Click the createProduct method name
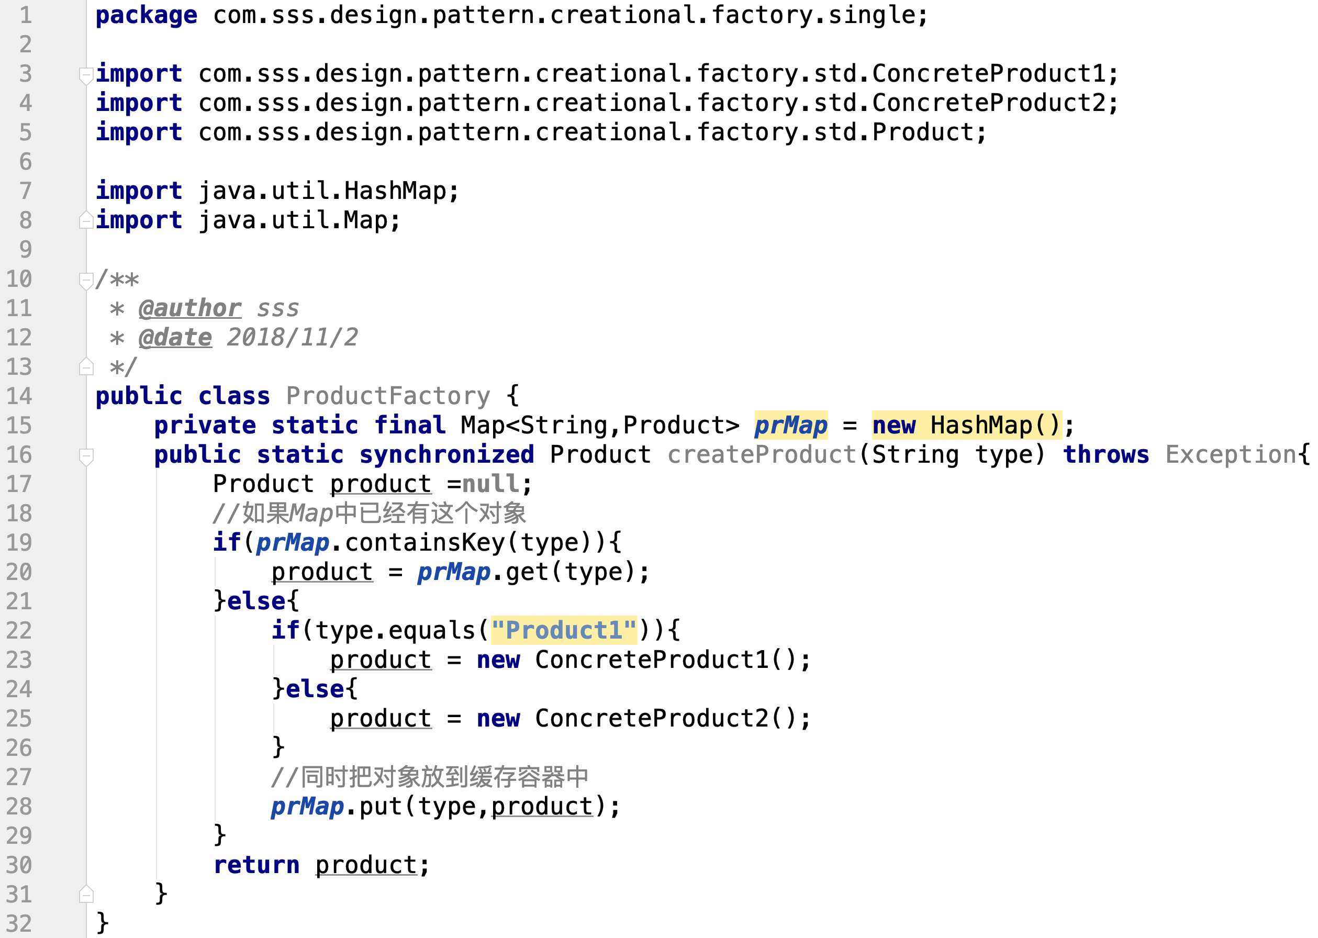Screen dimensions: 1318x938 (x=762, y=455)
